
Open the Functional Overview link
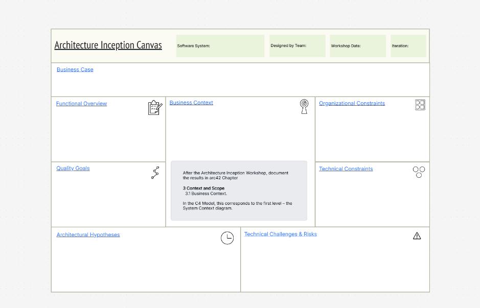click(x=81, y=104)
